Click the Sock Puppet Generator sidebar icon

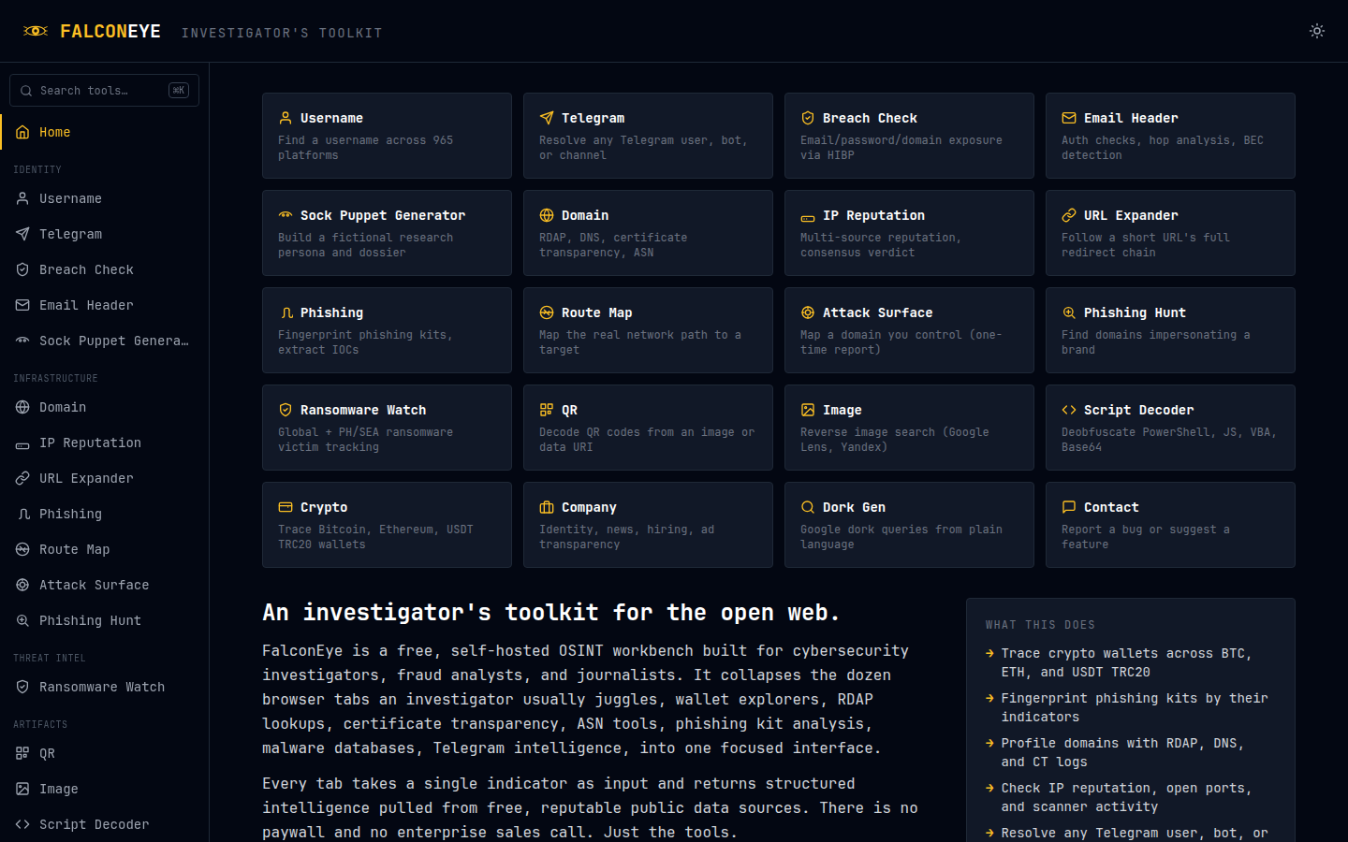[x=22, y=341]
